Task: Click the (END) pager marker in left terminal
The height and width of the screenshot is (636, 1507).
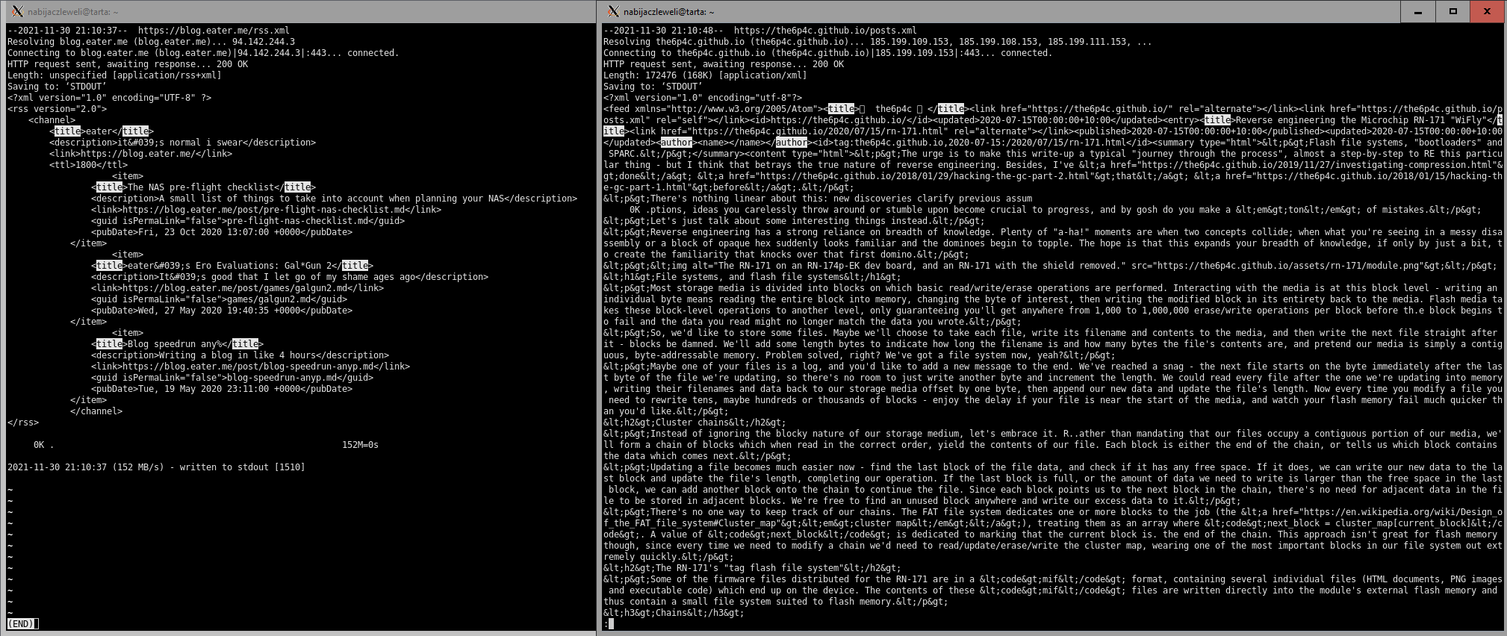Action: point(22,623)
